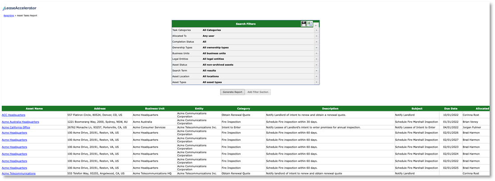Select the 'All results' filter value

(209, 70)
